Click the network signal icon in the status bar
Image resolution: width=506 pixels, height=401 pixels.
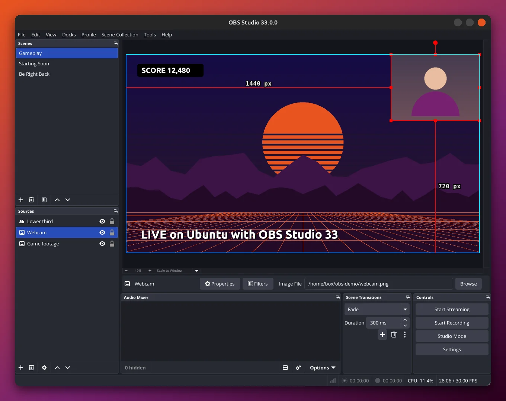click(x=333, y=381)
